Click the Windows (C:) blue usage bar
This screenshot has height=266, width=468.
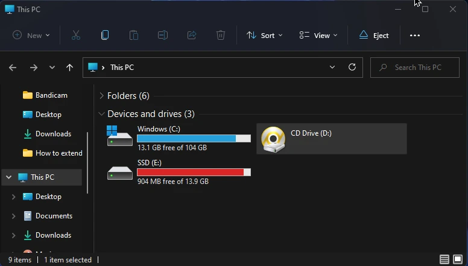coord(194,138)
